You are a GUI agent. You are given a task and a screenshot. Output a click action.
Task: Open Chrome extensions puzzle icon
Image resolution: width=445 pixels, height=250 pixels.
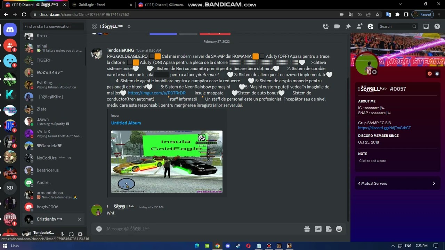point(397,15)
